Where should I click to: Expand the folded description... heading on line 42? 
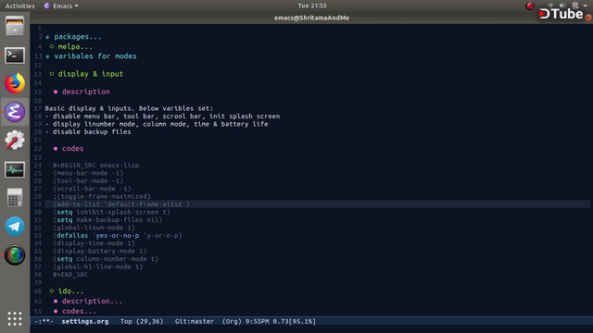[x=92, y=301]
